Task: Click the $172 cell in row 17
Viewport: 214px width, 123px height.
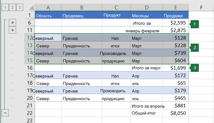Action: pos(175,75)
